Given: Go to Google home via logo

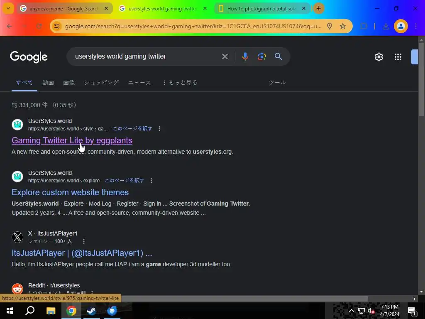Looking at the screenshot, I should pyautogui.click(x=29, y=56).
